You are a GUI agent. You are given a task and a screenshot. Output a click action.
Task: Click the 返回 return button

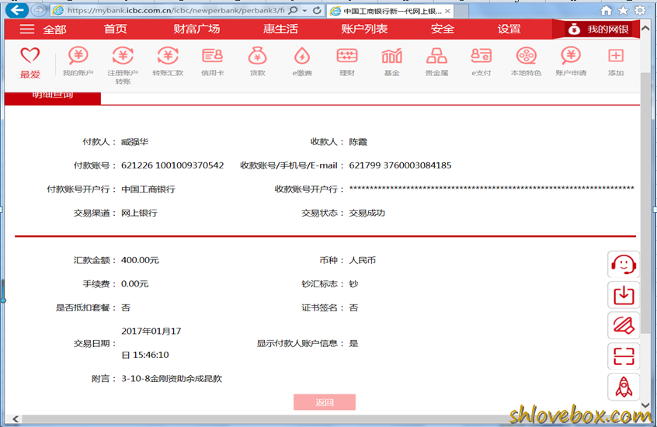click(325, 402)
